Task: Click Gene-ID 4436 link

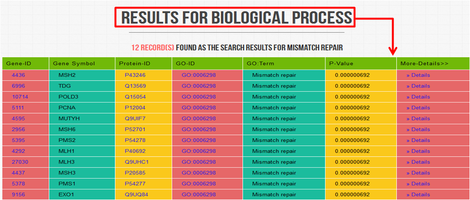Action: [18, 75]
